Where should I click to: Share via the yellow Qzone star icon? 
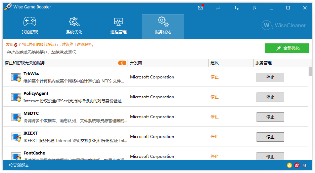pos(289,165)
